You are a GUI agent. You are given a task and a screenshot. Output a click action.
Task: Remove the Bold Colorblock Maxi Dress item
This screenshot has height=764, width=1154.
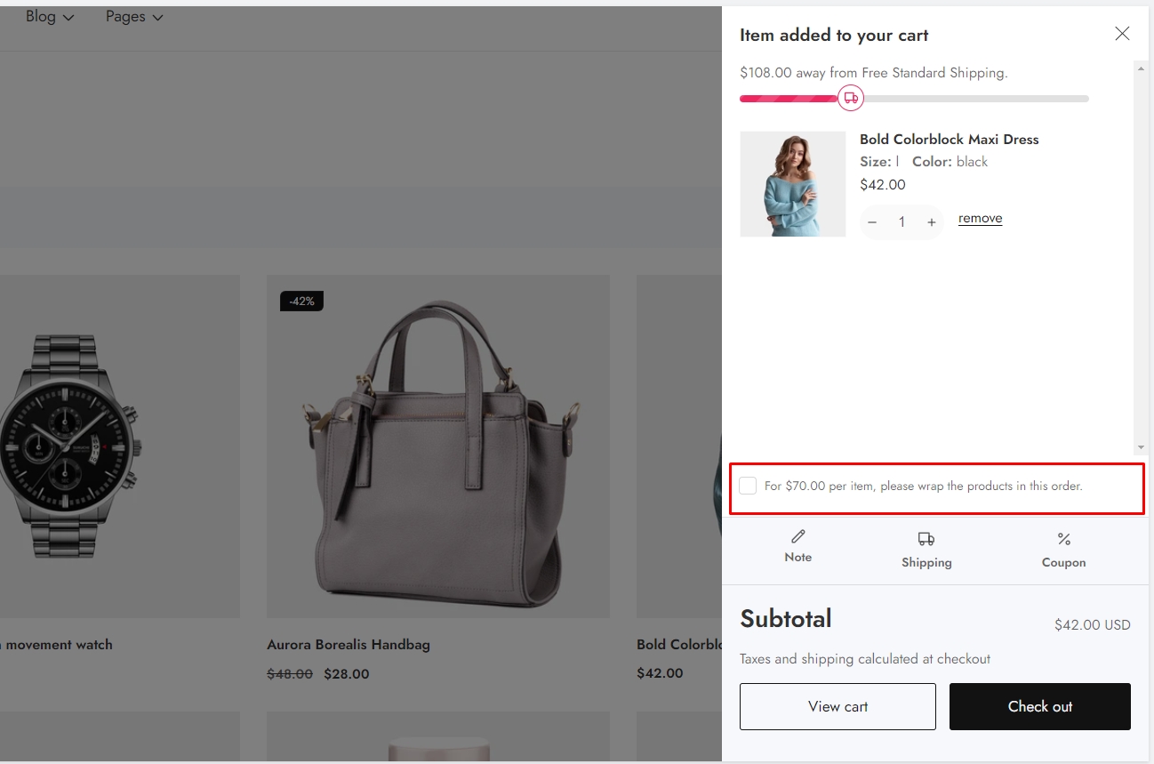[x=980, y=218]
